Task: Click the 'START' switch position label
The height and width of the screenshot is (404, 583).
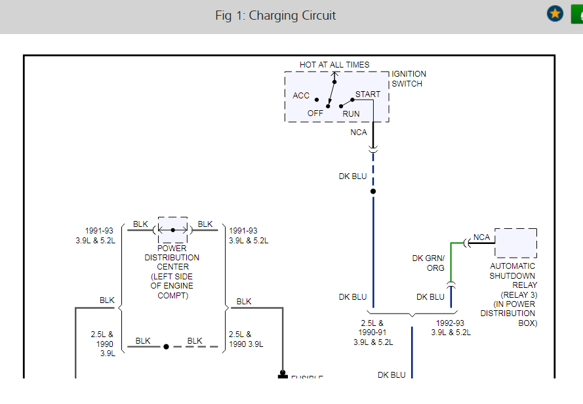Action: pos(368,94)
